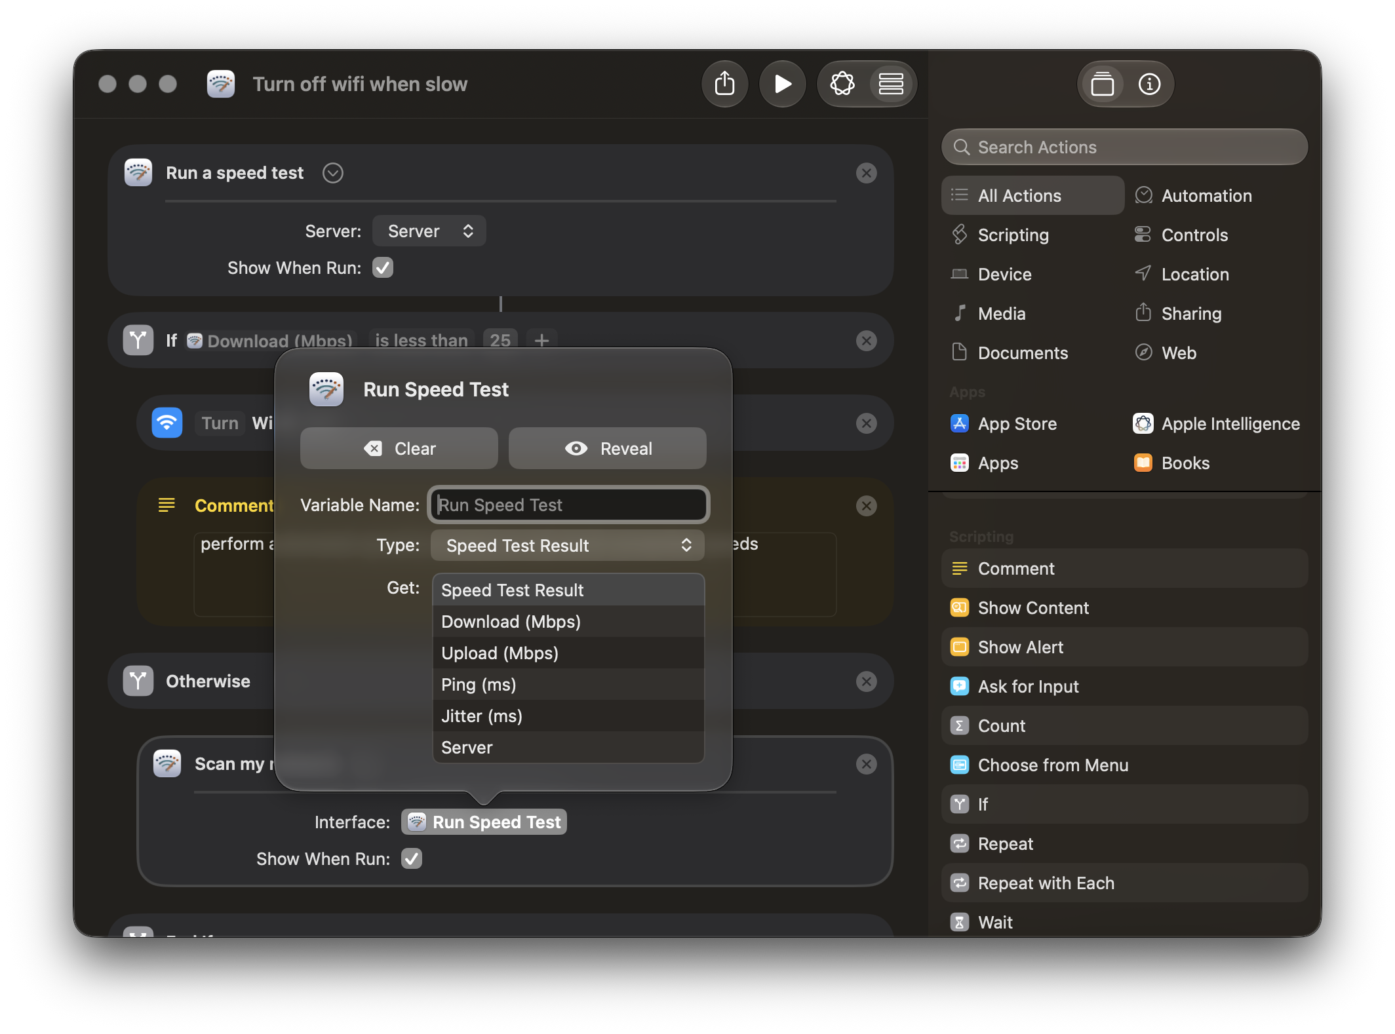Screen dimensions: 1395x1034
Task: Remove the Turn Wi-Fi action
Action: [866, 423]
